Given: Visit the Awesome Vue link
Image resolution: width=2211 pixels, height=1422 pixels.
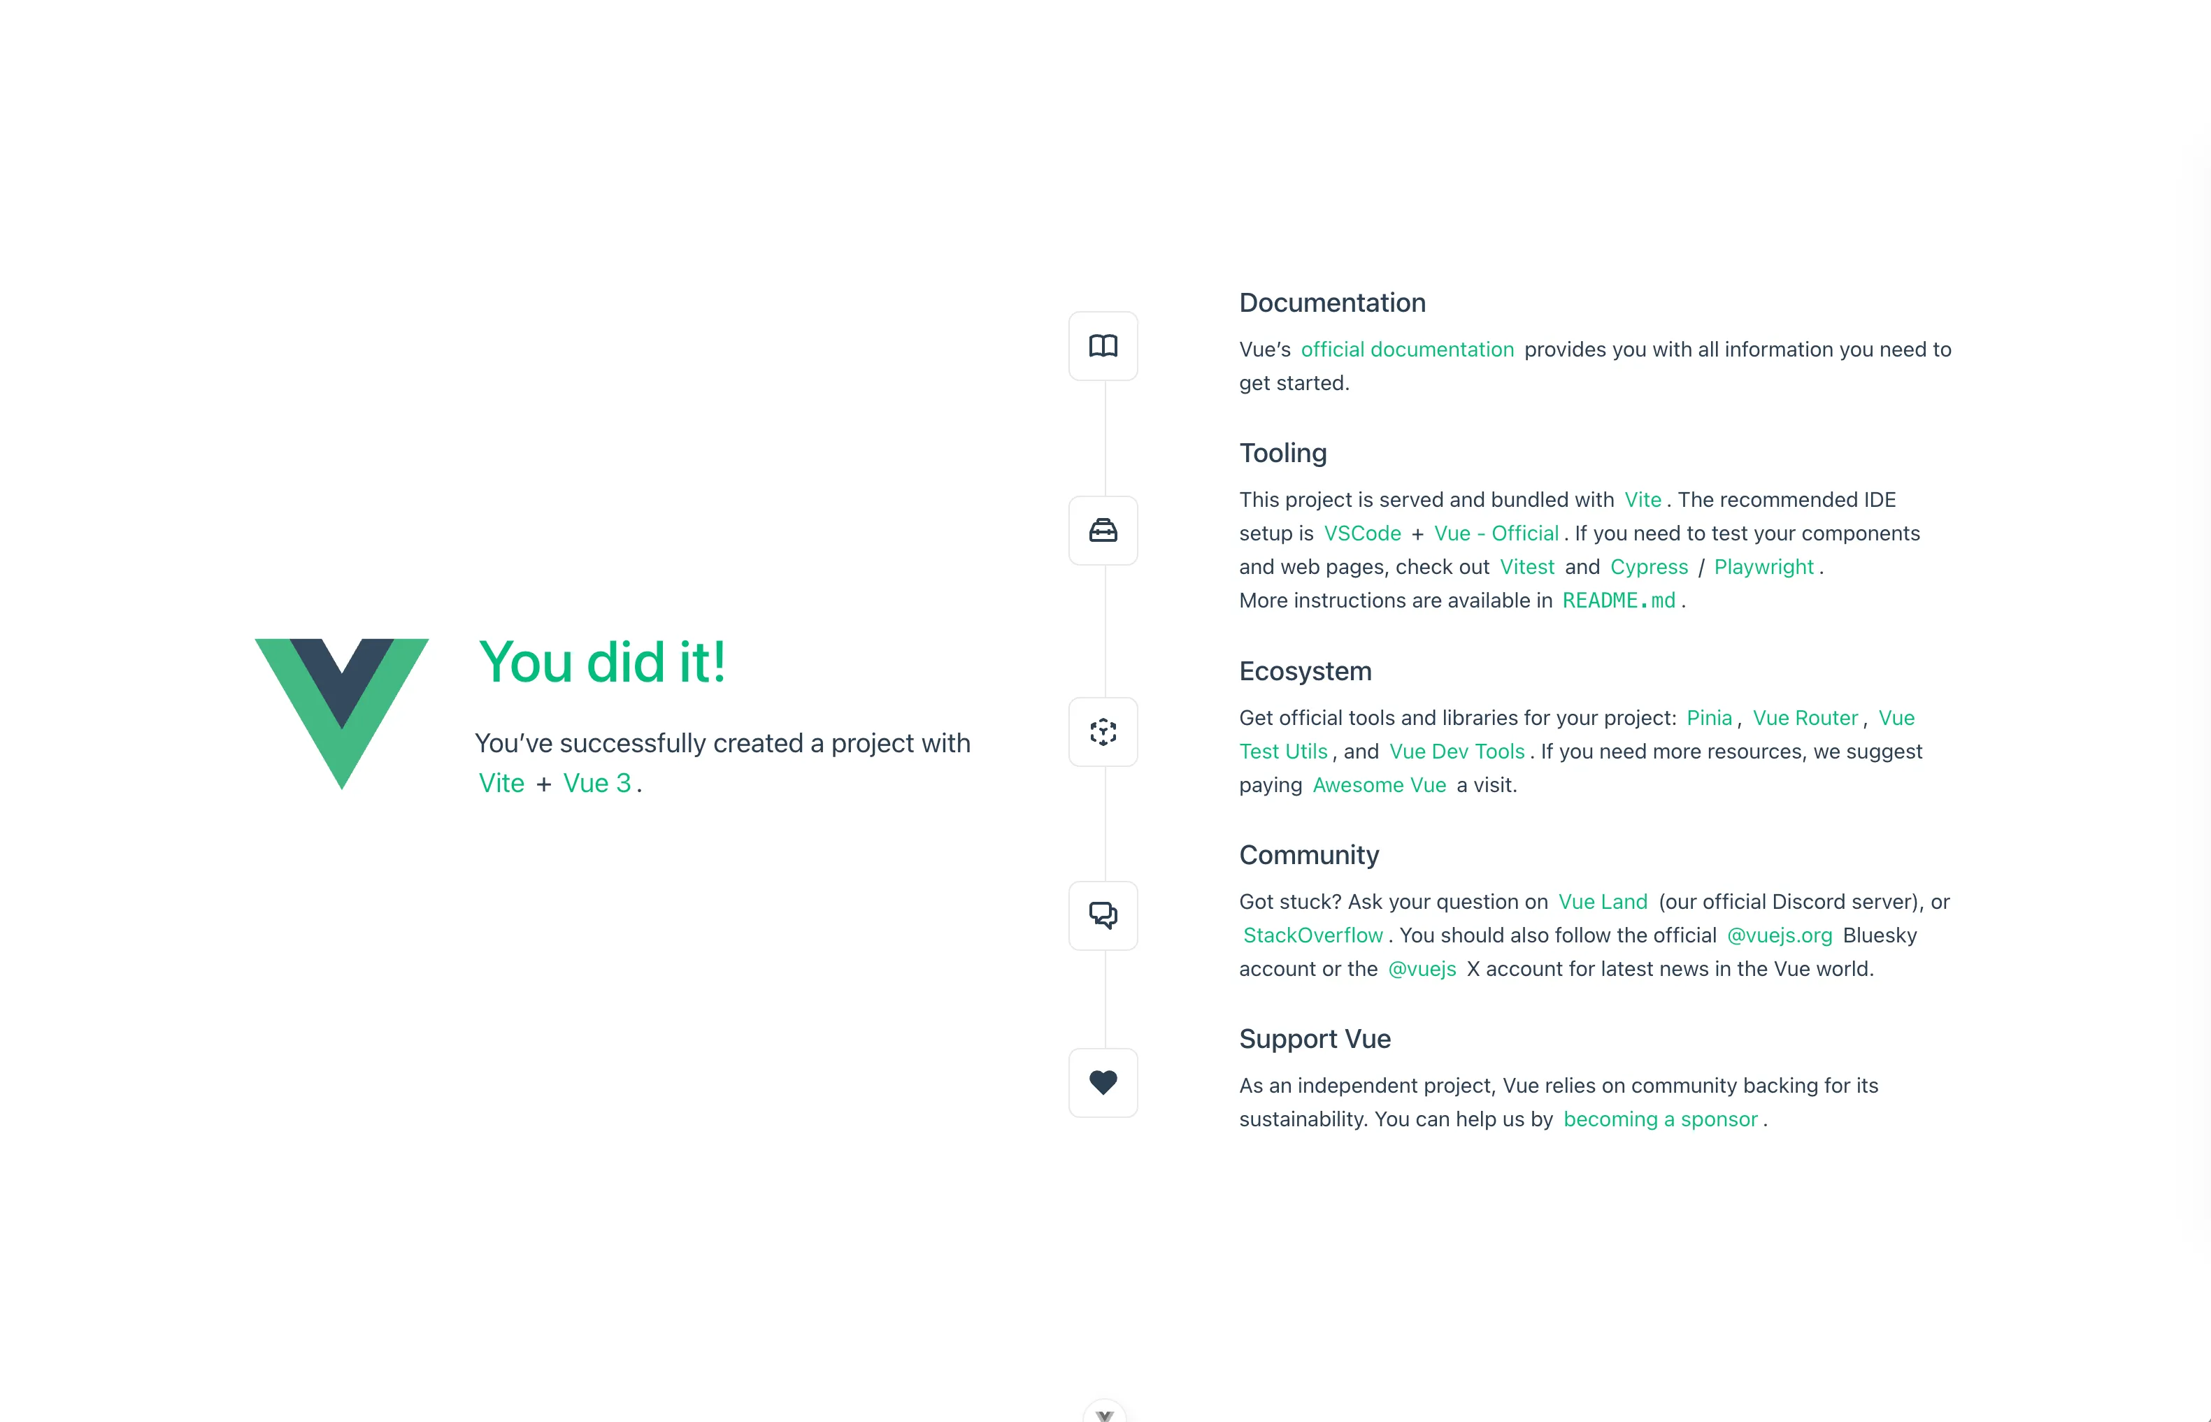Looking at the screenshot, I should (x=1379, y=786).
